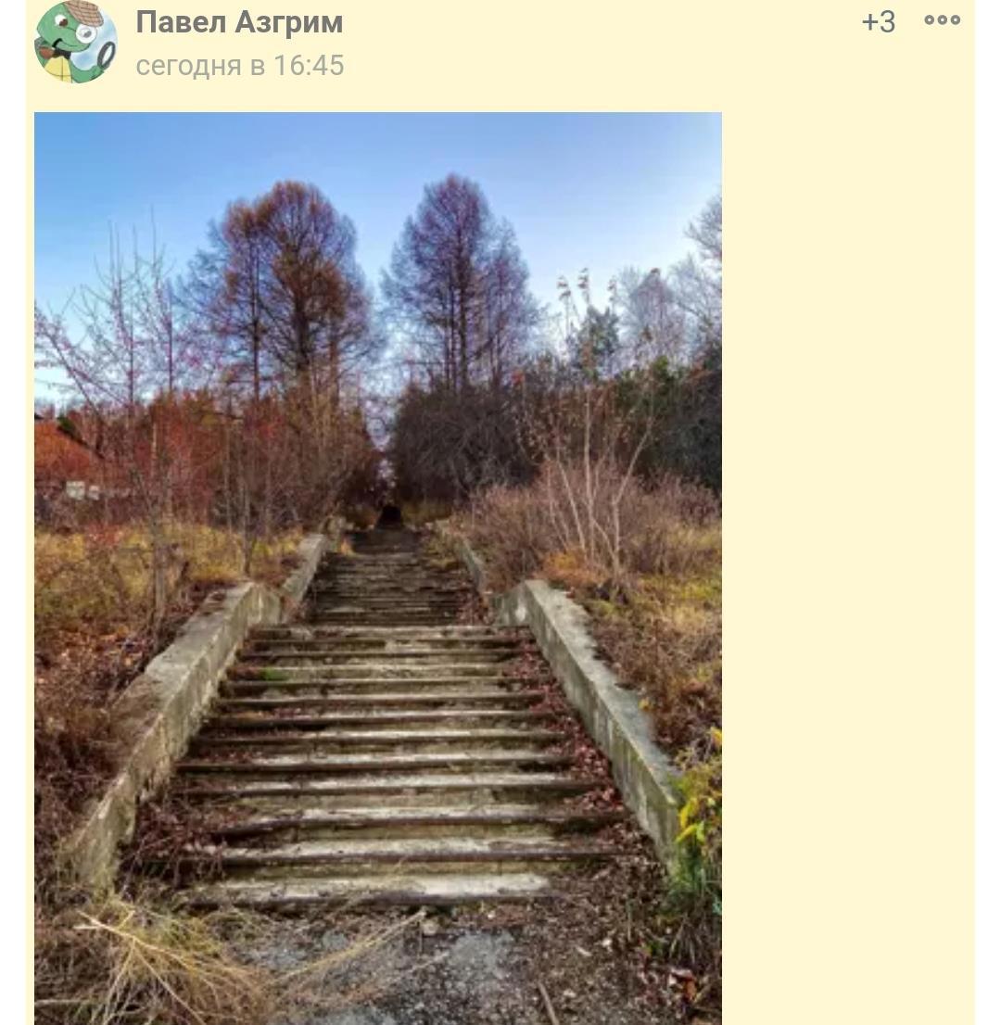
Task: Select the round user avatar picture
Action: click(75, 42)
